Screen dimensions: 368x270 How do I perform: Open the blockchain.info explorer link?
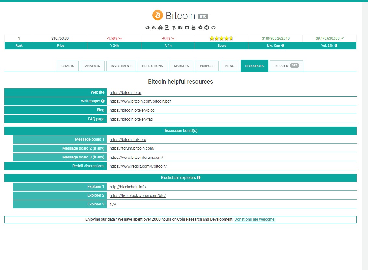click(x=127, y=187)
